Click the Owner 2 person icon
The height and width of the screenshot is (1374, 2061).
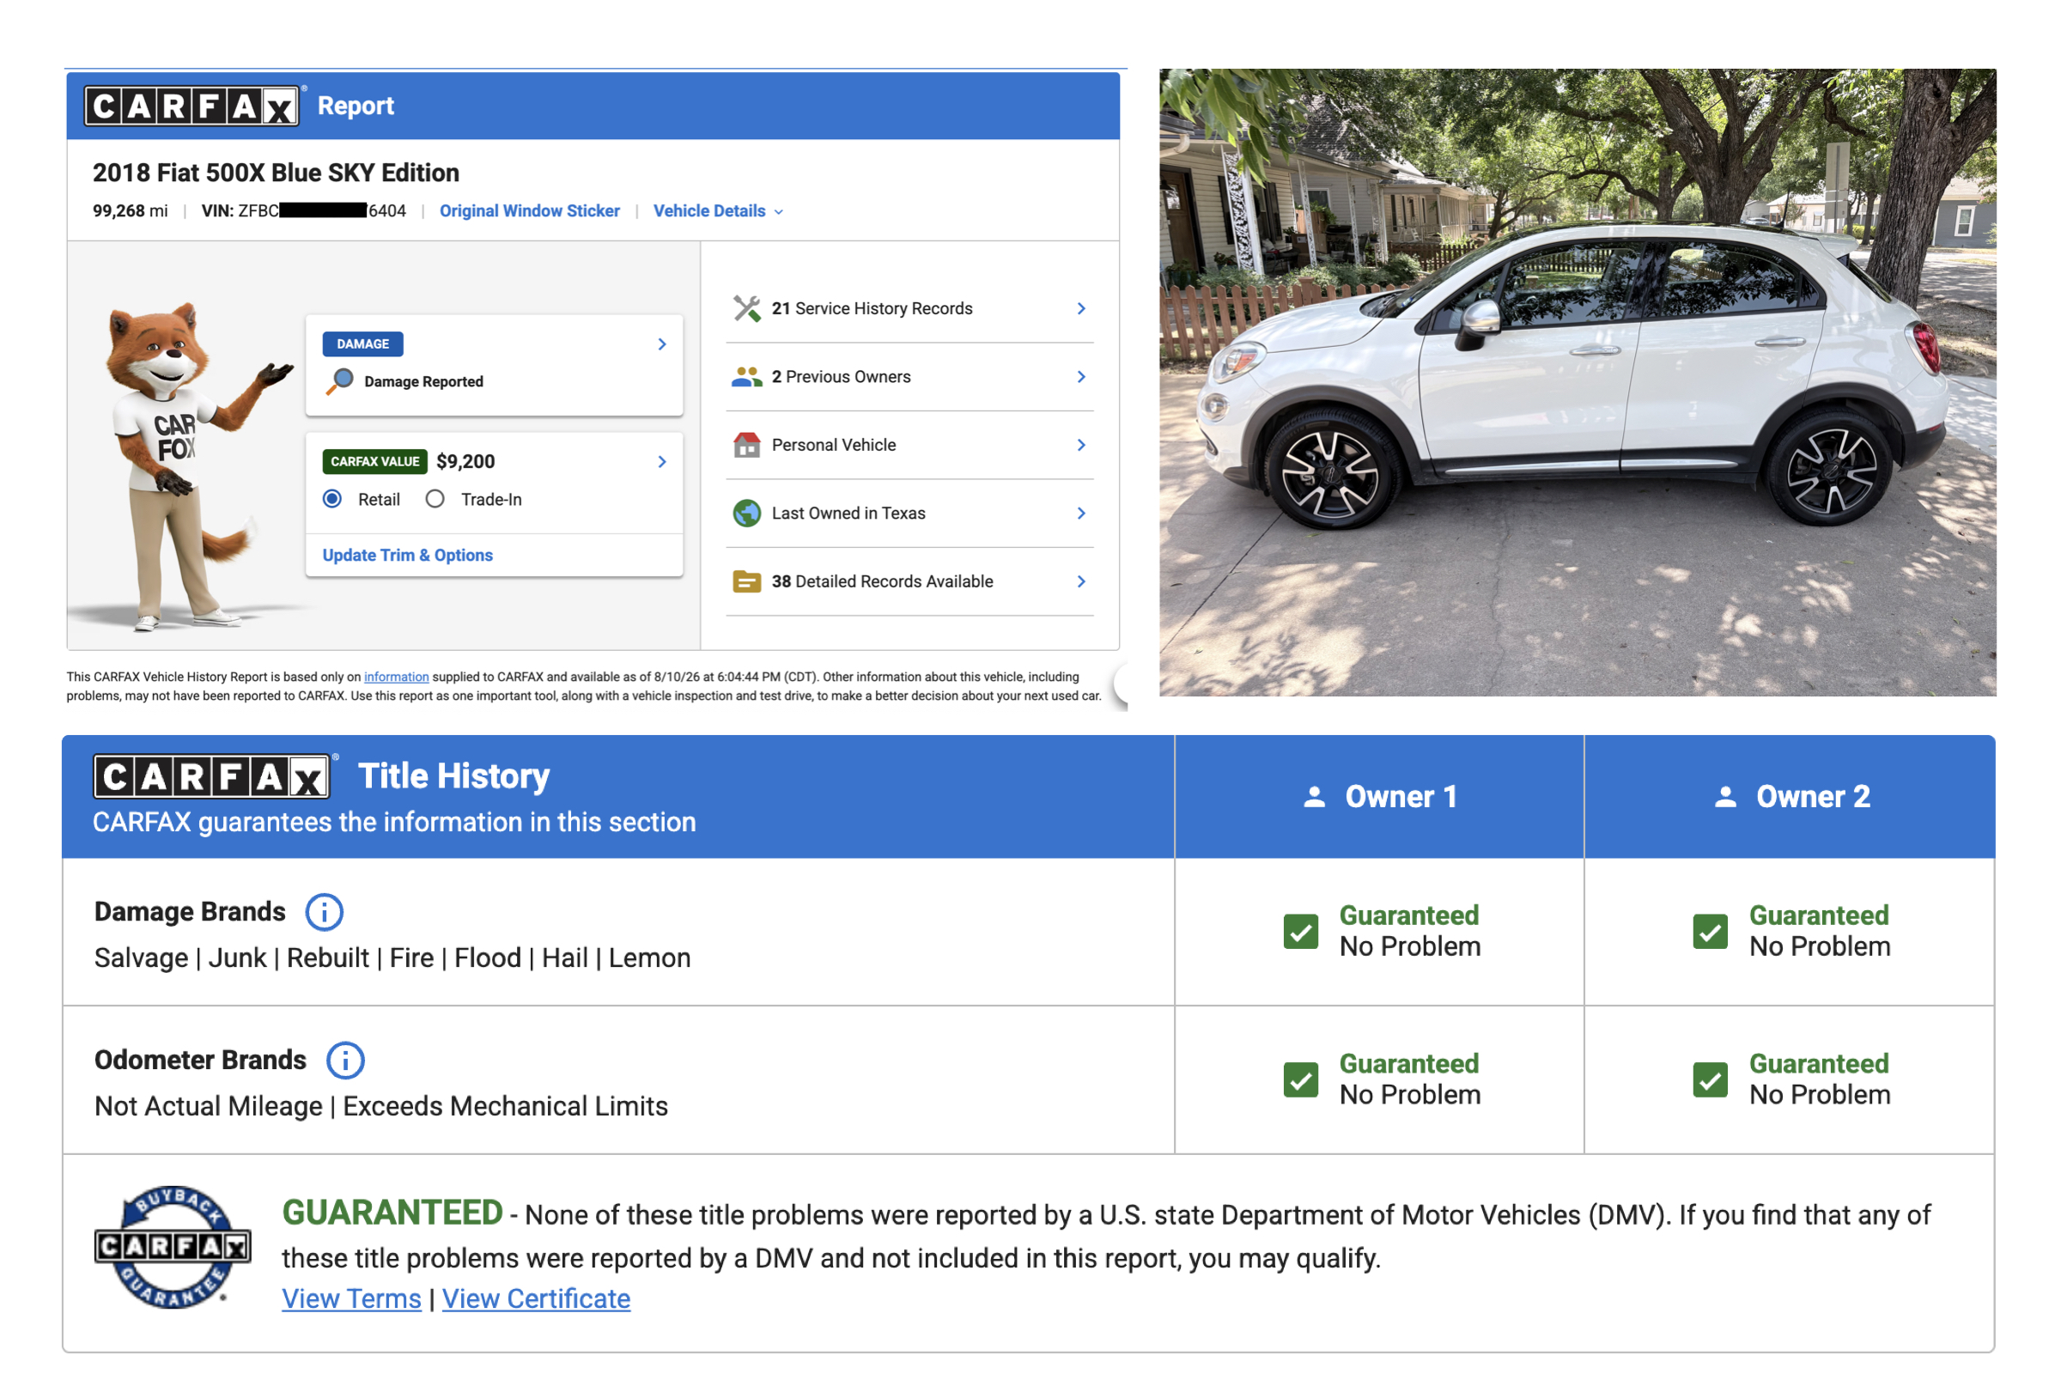1725,797
